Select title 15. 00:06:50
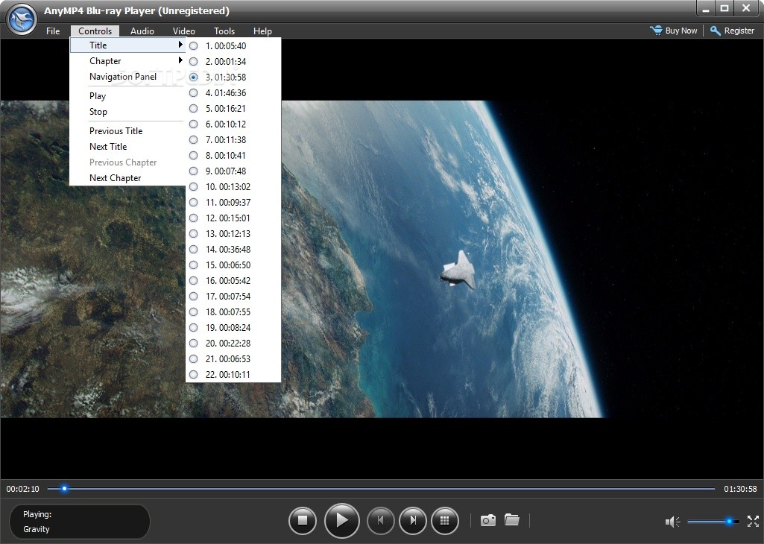 click(x=233, y=265)
